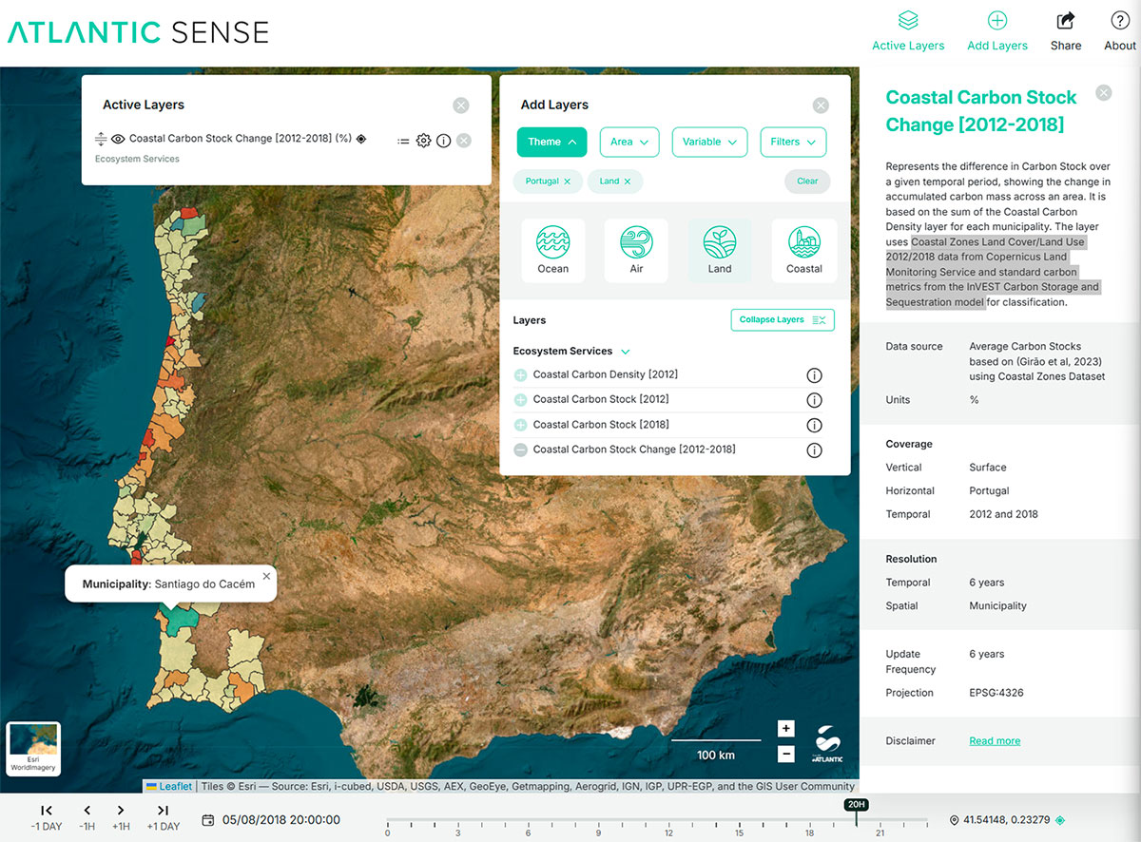Click the Collapse Layers button
Screen dimensions: 1141x842
point(783,320)
